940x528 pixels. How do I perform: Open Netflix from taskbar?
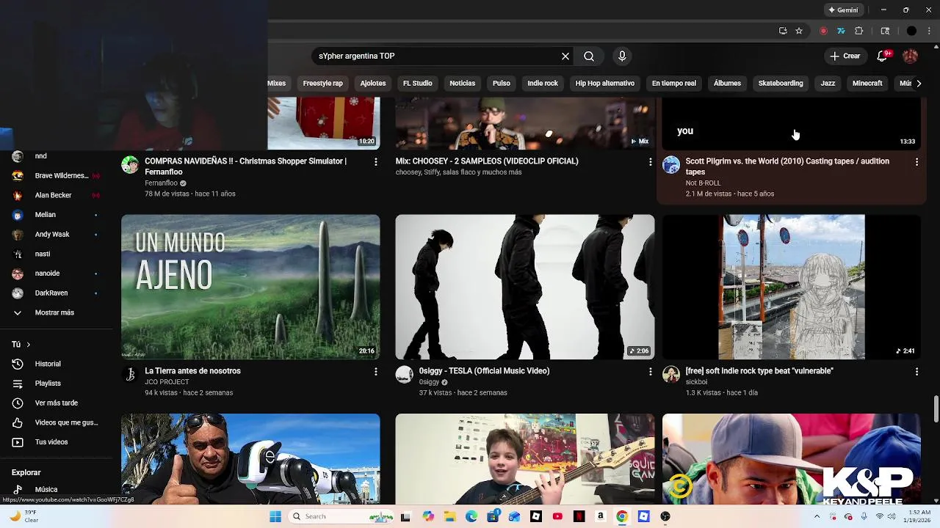pos(579,516)
